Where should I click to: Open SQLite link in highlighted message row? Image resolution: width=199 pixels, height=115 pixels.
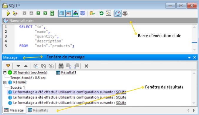pyautogui.click(x=121, y=92)
